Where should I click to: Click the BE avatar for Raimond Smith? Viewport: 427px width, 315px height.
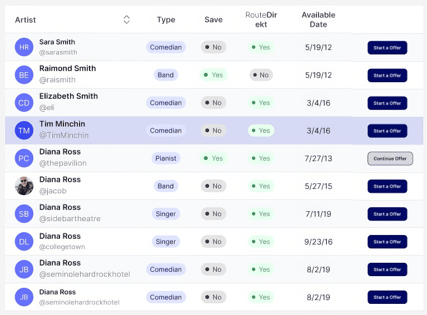click(x=24, y=75)
